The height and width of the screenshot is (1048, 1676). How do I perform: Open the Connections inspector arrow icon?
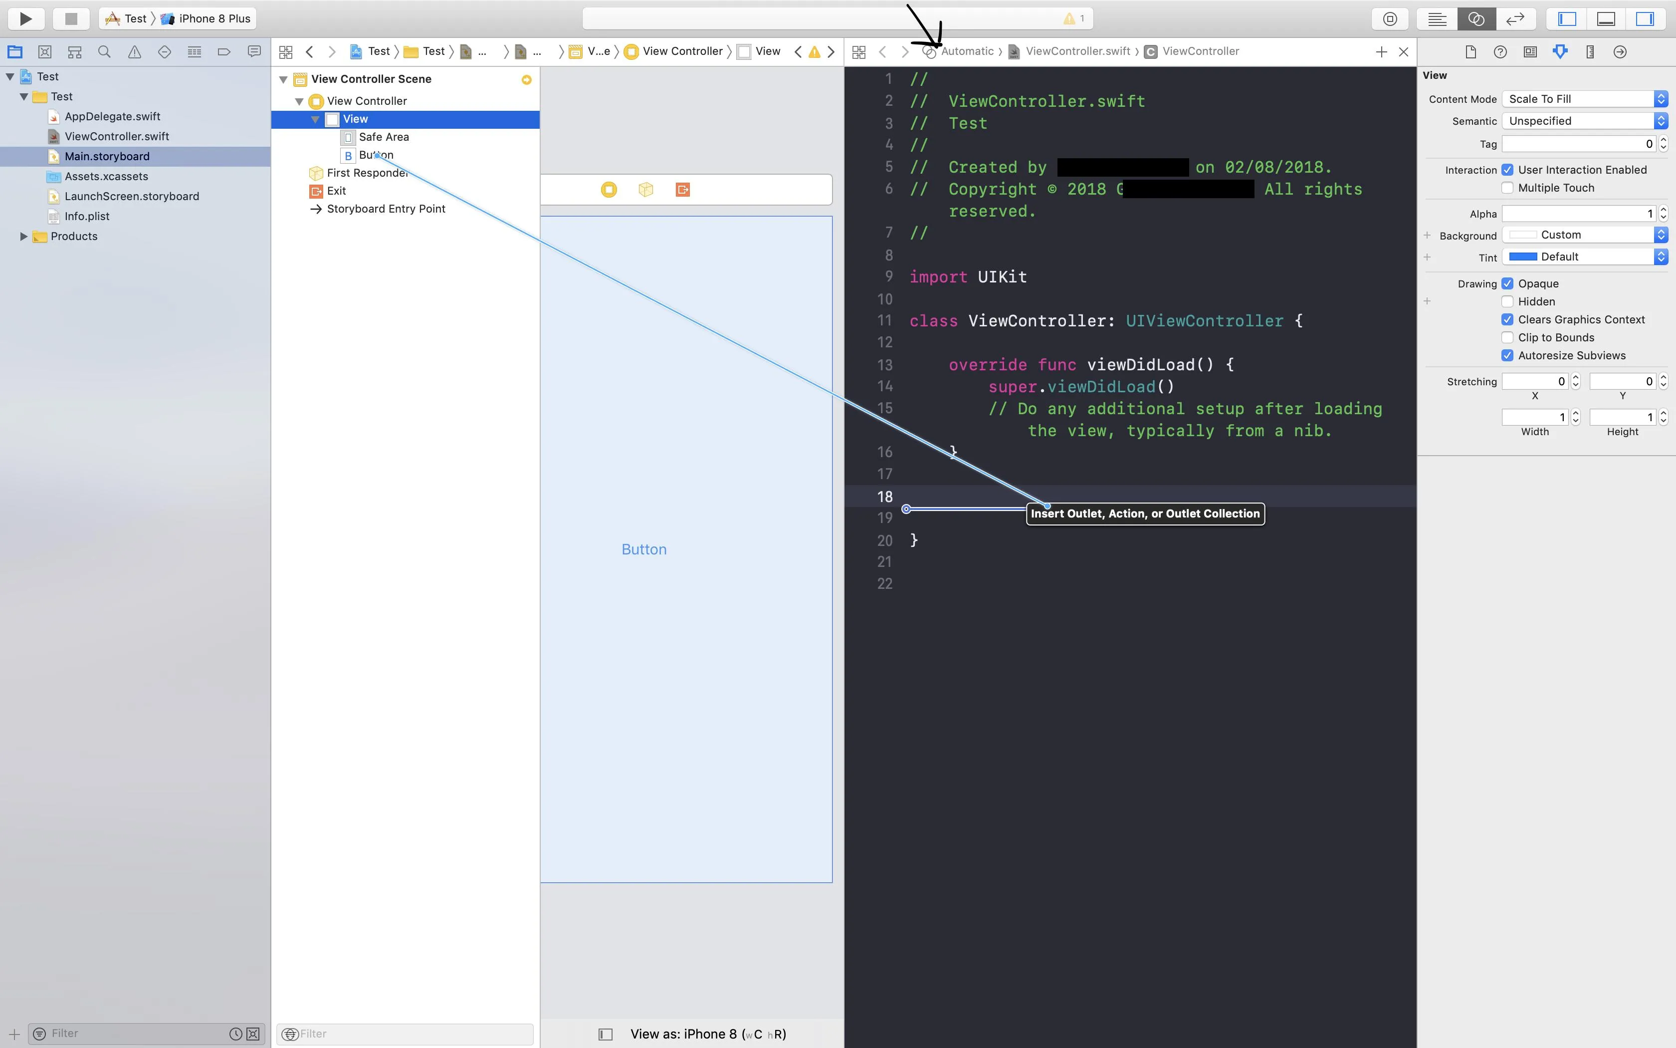click(x=1619, y=52)
